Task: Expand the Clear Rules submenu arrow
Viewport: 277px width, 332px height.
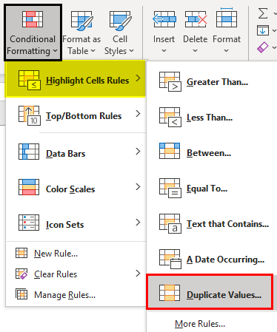Action: click(x=138, y=274)
